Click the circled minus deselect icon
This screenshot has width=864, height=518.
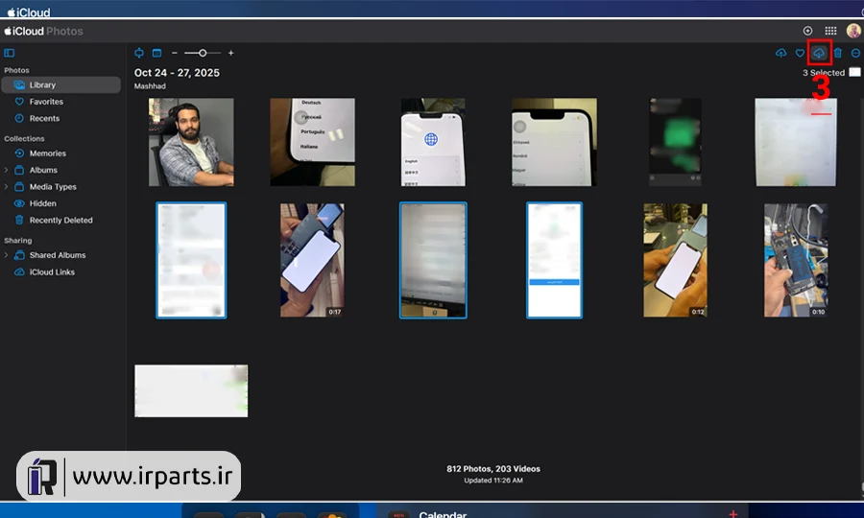pos(855,53)
